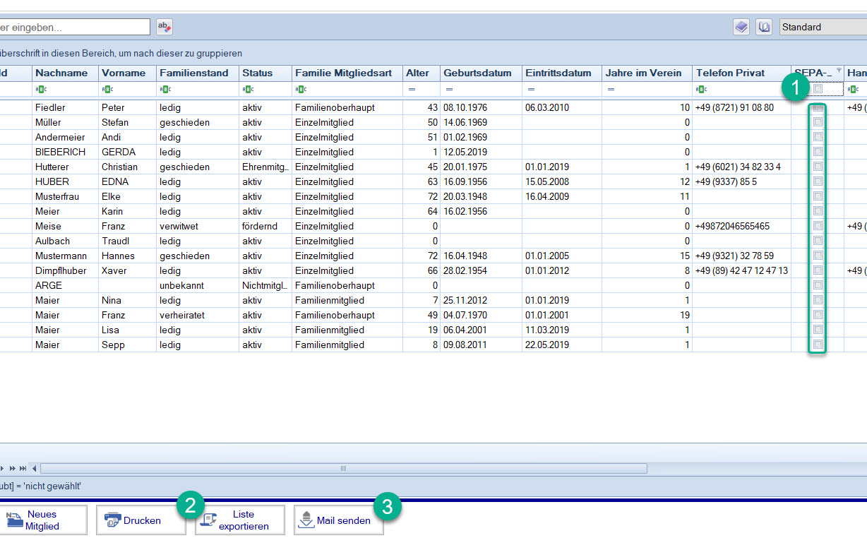The image size is (867, 538).
Task: Click the Neues Mitglied button
Action: [42, 520]
